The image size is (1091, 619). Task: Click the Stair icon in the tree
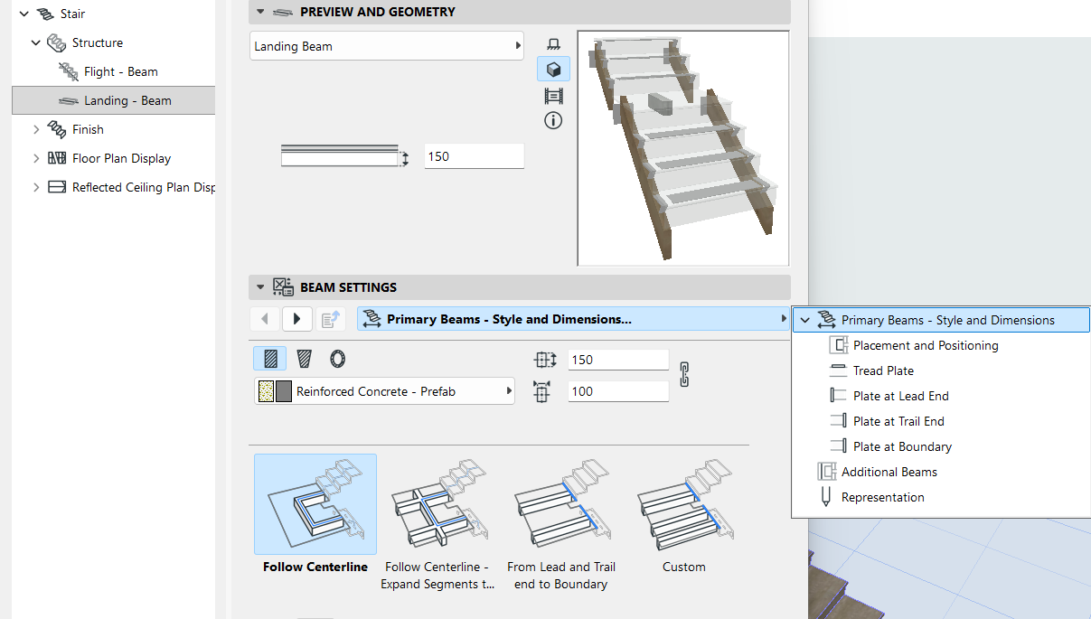click(45, 14)
